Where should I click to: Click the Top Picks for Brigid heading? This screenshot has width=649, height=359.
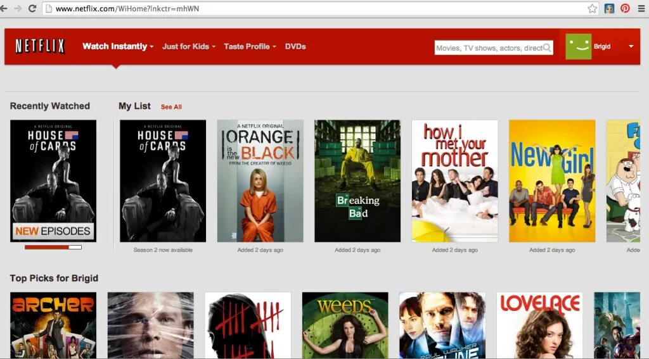[x=55, y=278]
